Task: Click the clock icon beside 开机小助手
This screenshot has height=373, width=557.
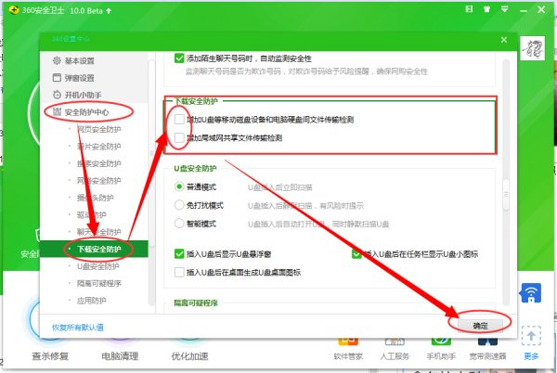Action: tap(57, 95)
